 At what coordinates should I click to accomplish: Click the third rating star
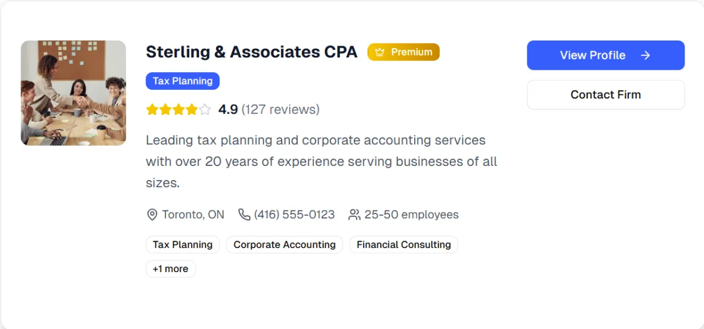[x=178, y=110]
